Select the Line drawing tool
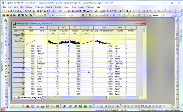 [6, 62]
